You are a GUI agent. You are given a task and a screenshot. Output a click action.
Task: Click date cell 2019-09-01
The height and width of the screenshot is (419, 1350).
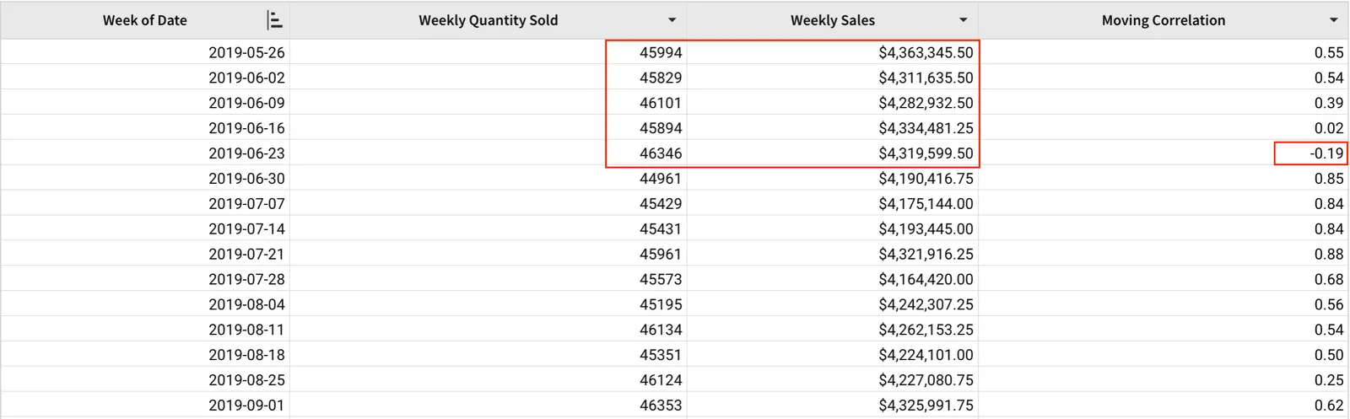pos(145,406)
